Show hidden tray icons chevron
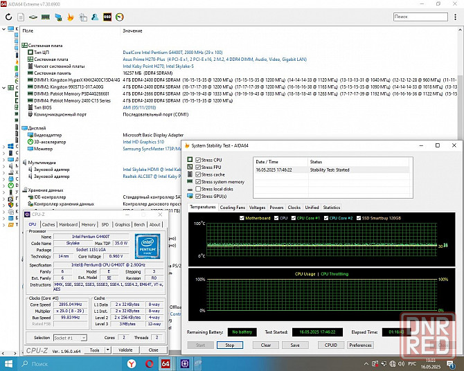 click(x=366, y=364)
